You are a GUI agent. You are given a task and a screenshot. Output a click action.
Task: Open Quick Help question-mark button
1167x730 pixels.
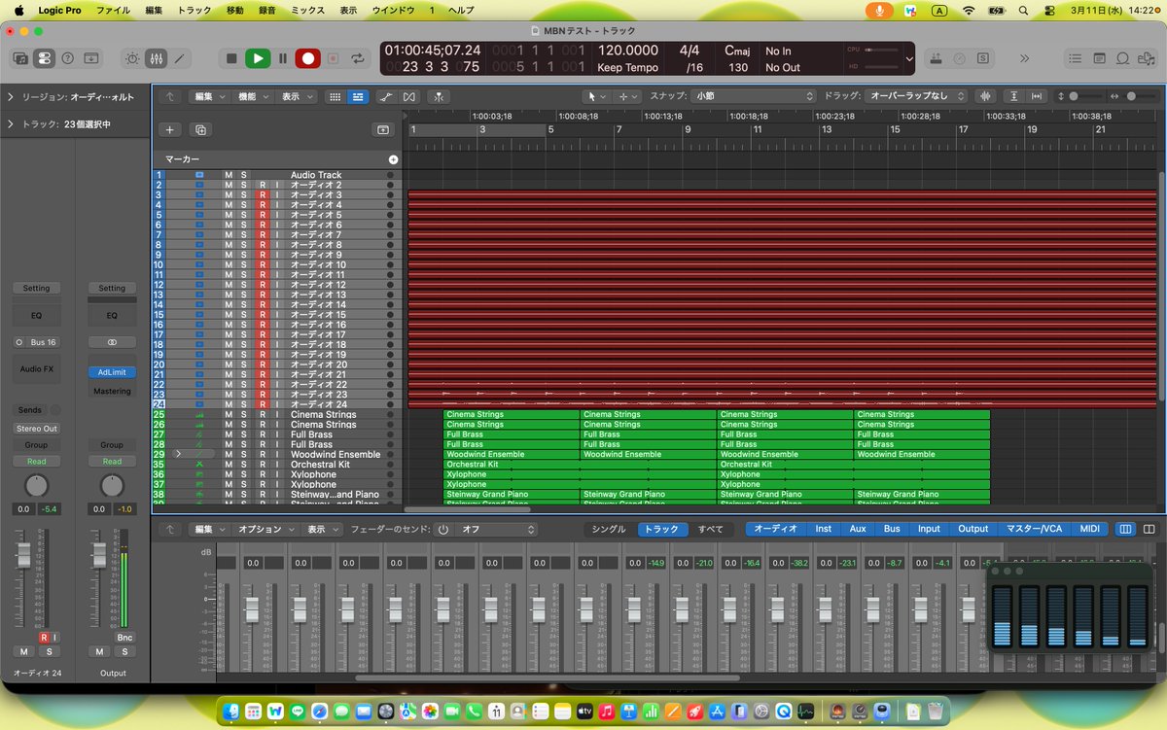67,58
